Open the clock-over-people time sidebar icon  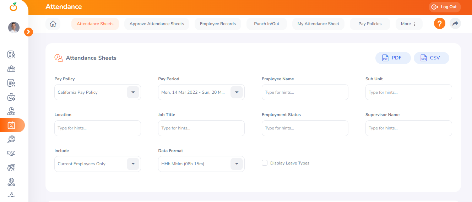coord(11,111)
